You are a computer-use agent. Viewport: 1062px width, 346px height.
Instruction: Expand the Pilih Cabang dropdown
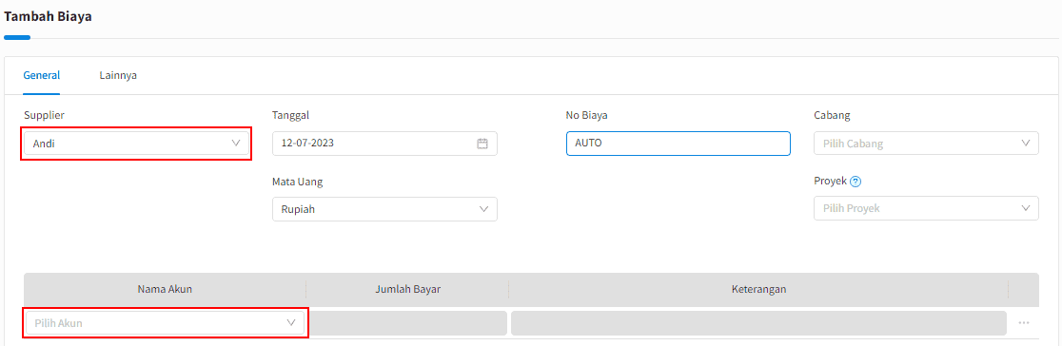coord(926,144)
